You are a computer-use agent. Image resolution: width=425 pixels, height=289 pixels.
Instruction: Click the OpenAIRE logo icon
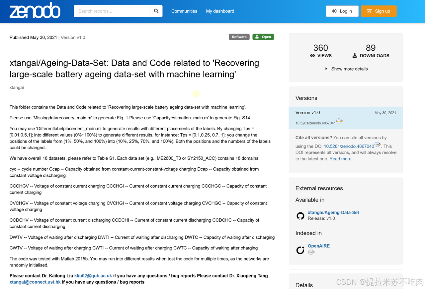click(x=300, y=250)
